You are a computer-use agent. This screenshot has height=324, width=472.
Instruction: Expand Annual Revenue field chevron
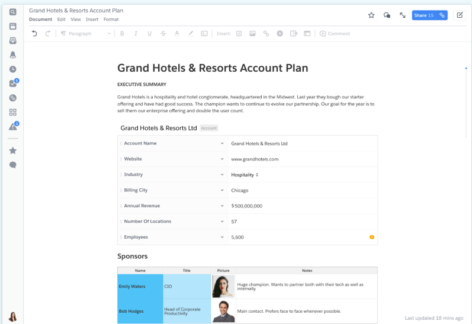point(222,206)
